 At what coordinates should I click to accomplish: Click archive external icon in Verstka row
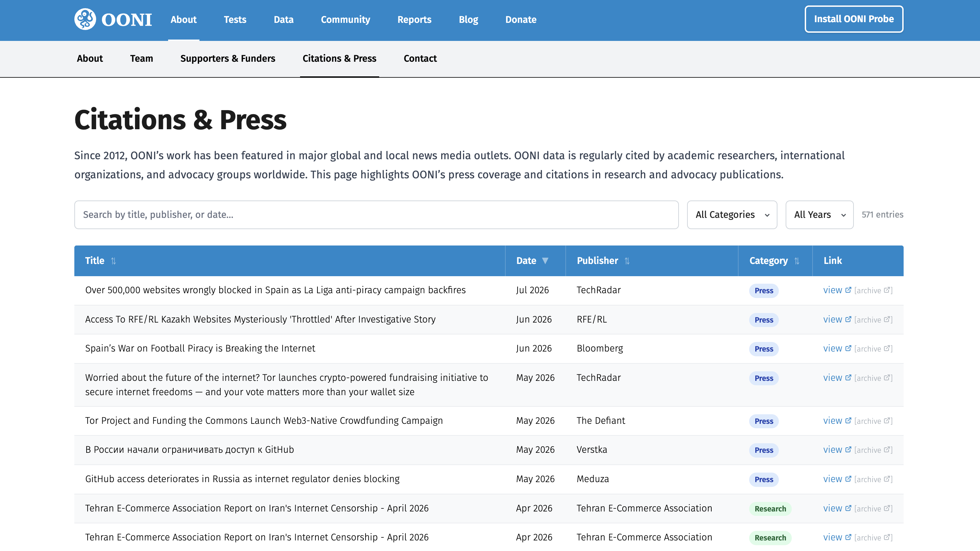pos(887,449)
